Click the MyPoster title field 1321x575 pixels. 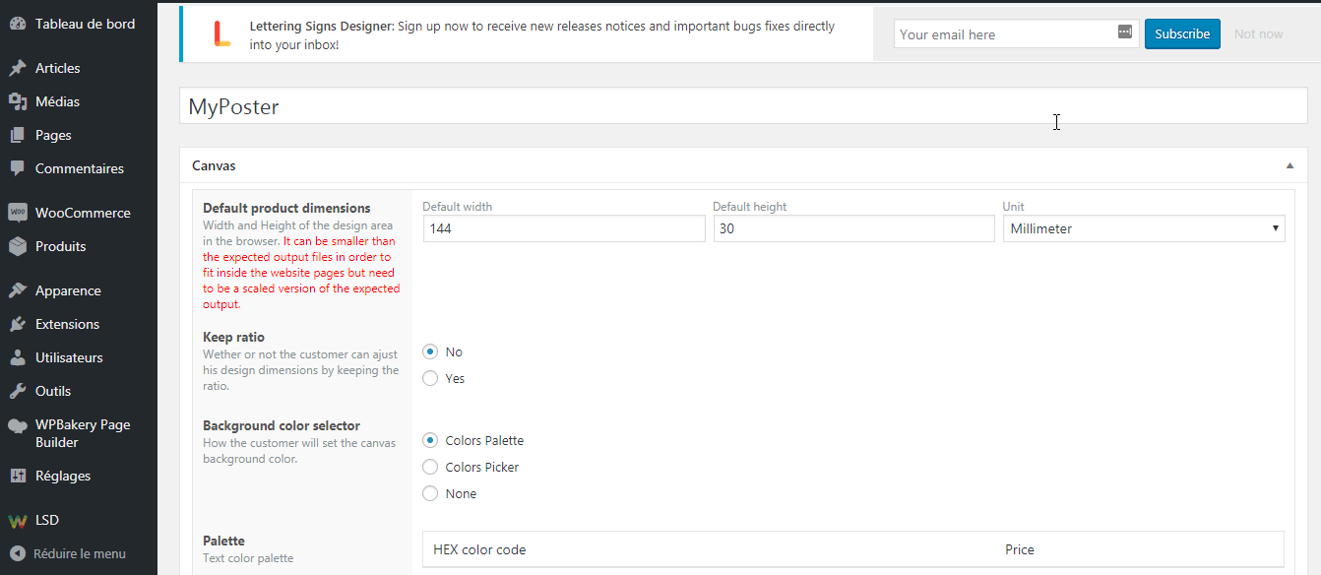pyautogui.click(x=743, y=106)
